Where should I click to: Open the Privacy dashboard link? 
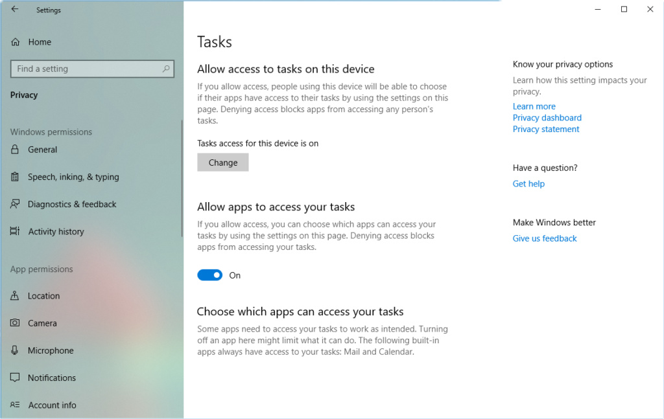click(547, 117)
